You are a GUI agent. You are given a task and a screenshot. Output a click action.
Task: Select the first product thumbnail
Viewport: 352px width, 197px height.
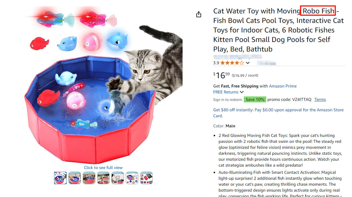click(x=60, y=178)
